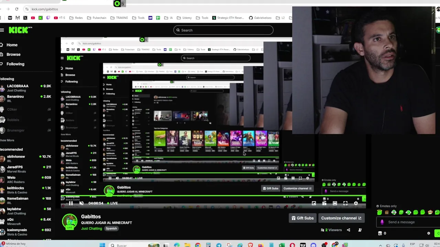Viewport: 440px width, 247px height.
Task: Open chat settings gear
Action: 429,233
